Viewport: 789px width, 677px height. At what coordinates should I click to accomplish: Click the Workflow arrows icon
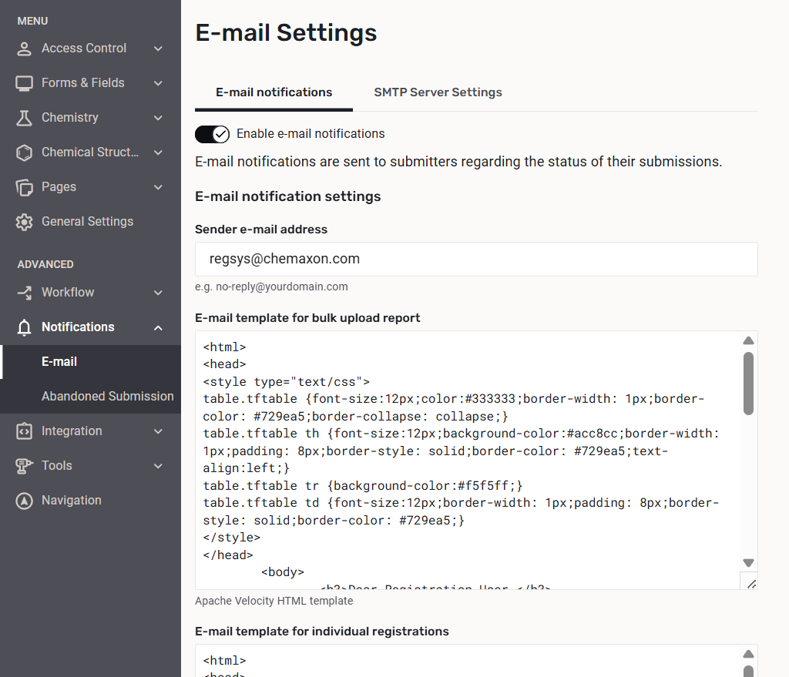coord(25,293)
